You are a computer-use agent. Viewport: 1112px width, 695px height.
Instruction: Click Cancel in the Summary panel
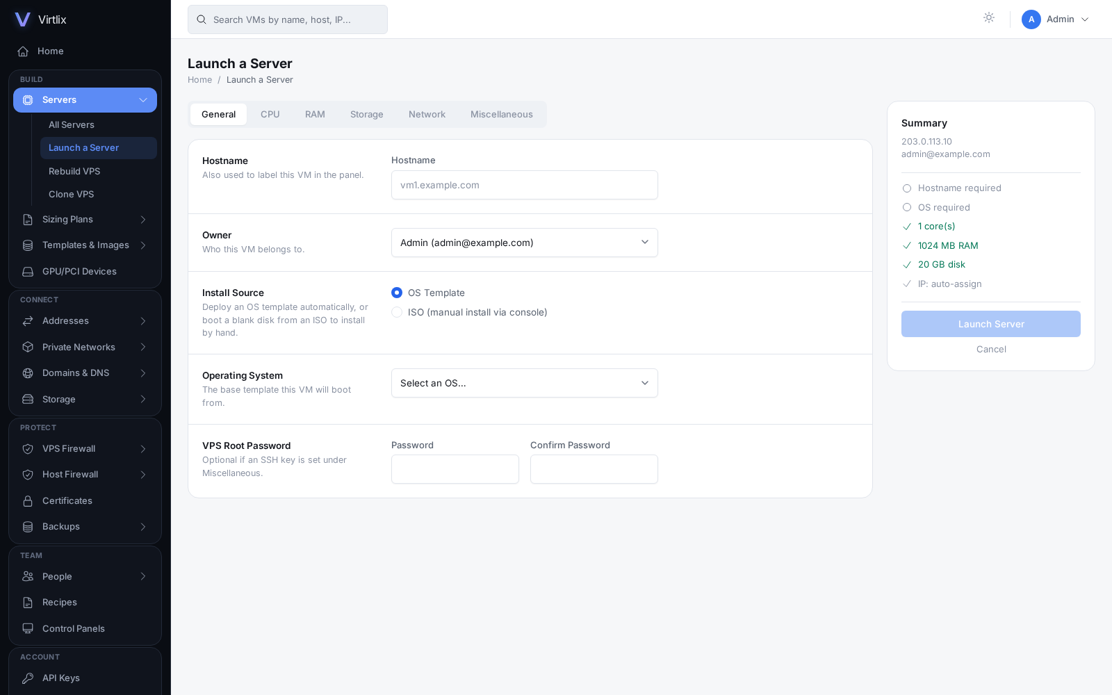pos(991,350)
